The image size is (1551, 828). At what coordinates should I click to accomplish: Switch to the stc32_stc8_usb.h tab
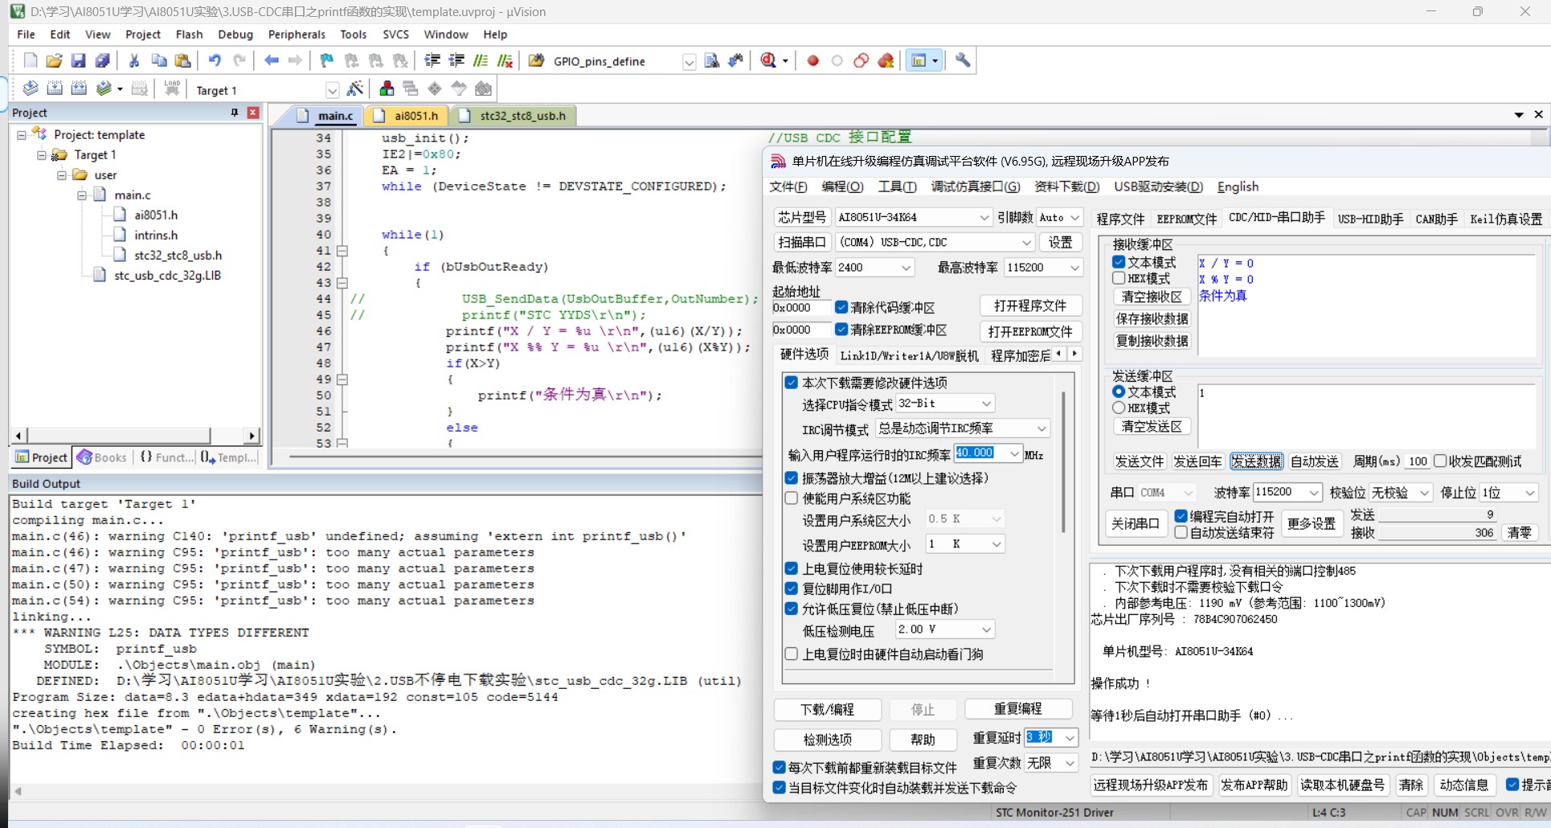[x=522, y=116]
